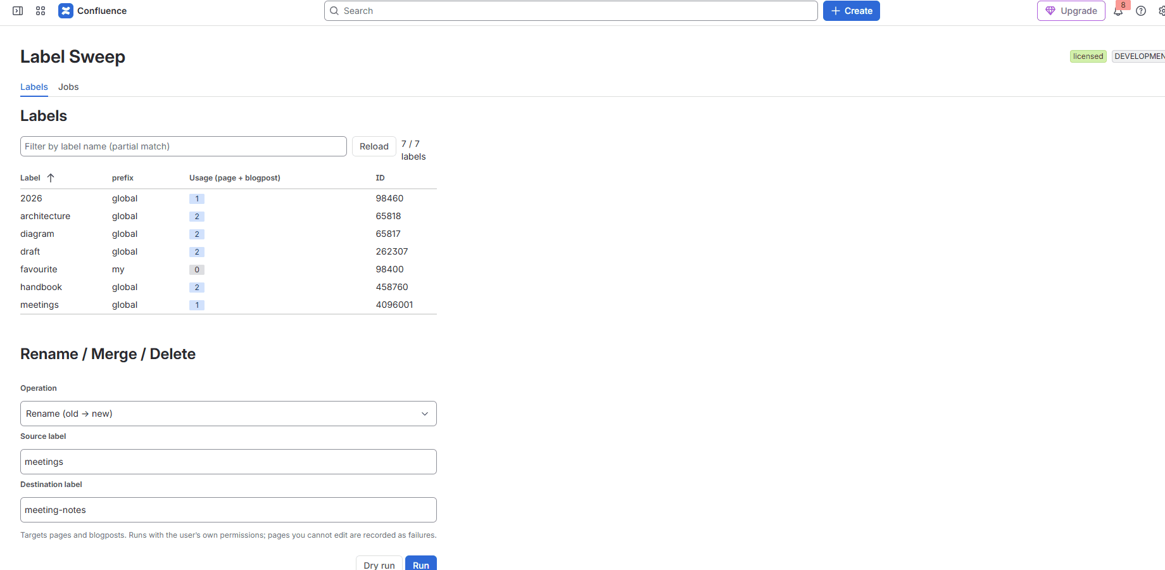
Task: Click the Dry run button
Action: pyautogui.click(x=379, y=564)
